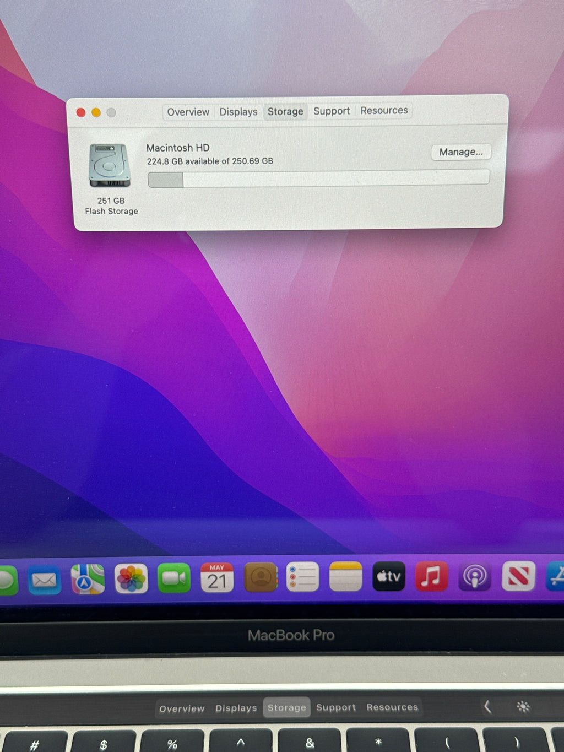Open Calendar showing May 21

tap(217, 577)
